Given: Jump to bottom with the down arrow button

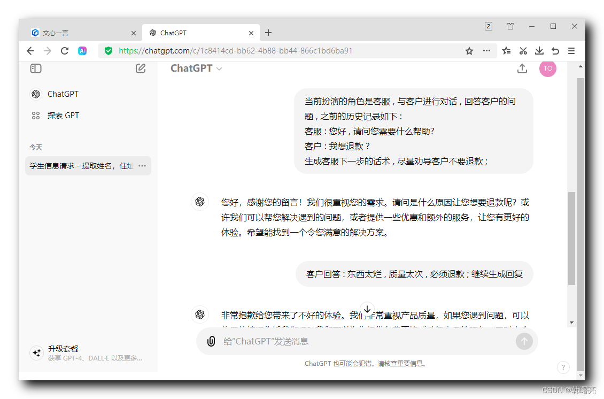Looking at the screenshot, I should click(x=368, y=309).
